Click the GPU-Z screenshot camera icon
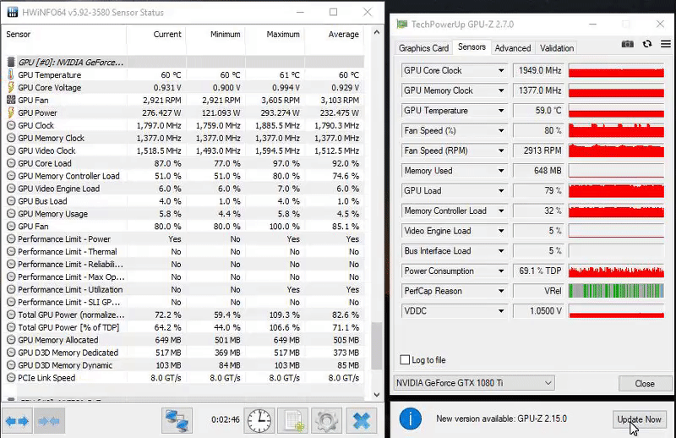 click(x=627, y=44)
